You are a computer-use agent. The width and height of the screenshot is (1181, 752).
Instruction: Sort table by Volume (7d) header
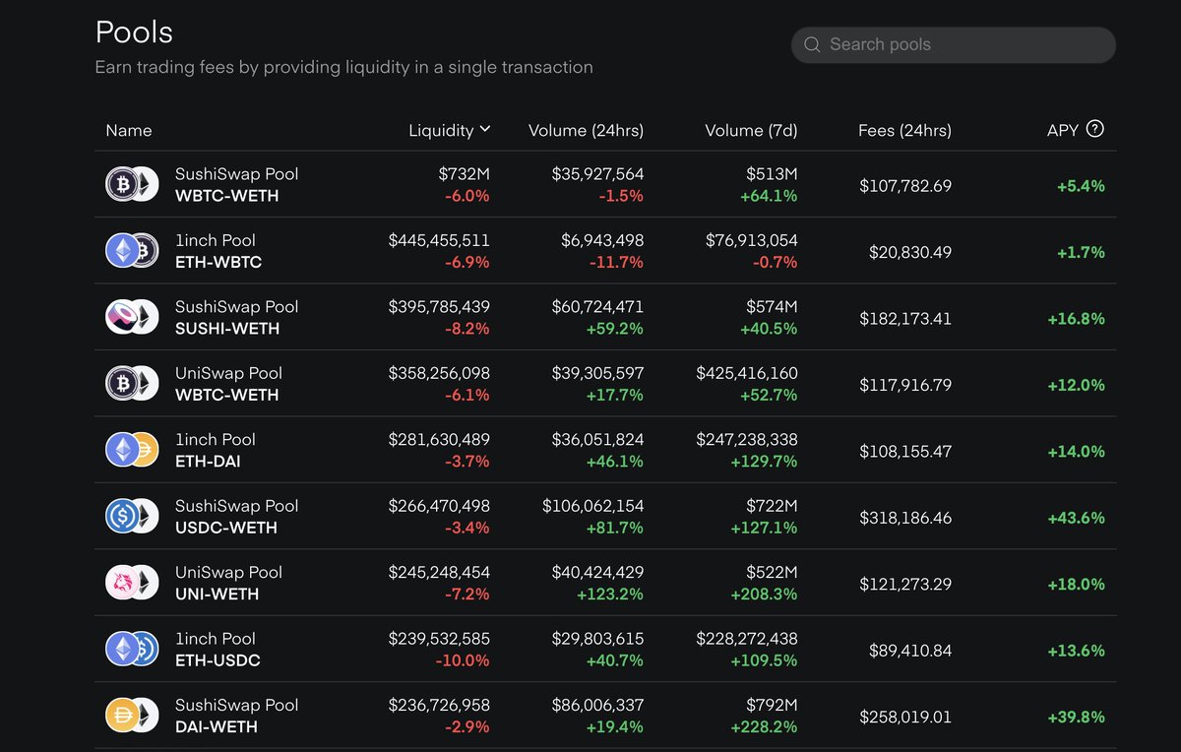point(751,130)
